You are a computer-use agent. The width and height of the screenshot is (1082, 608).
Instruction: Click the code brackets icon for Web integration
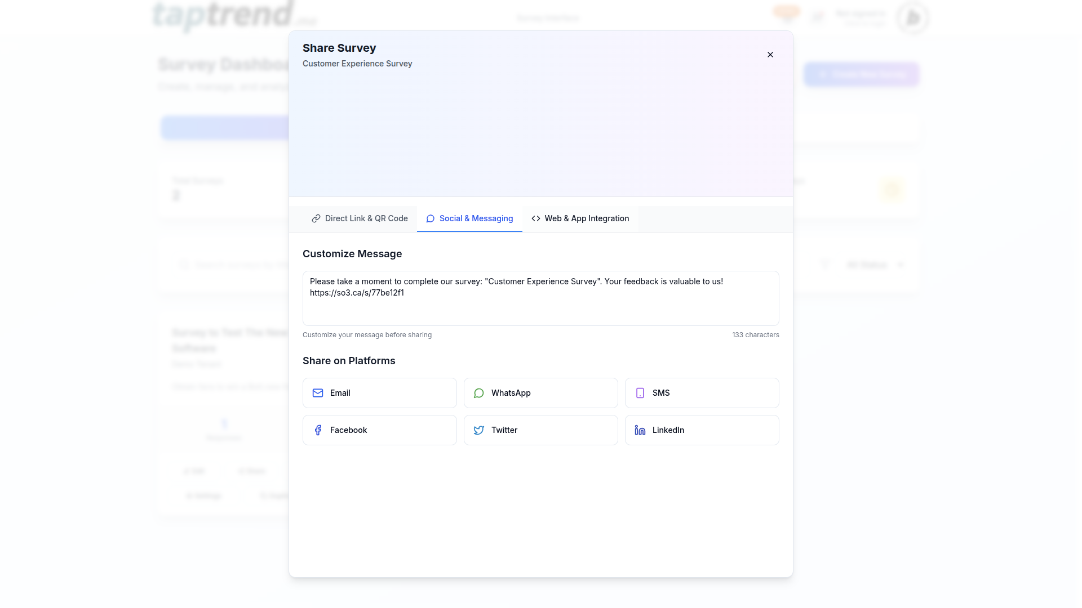pos(536,218)
